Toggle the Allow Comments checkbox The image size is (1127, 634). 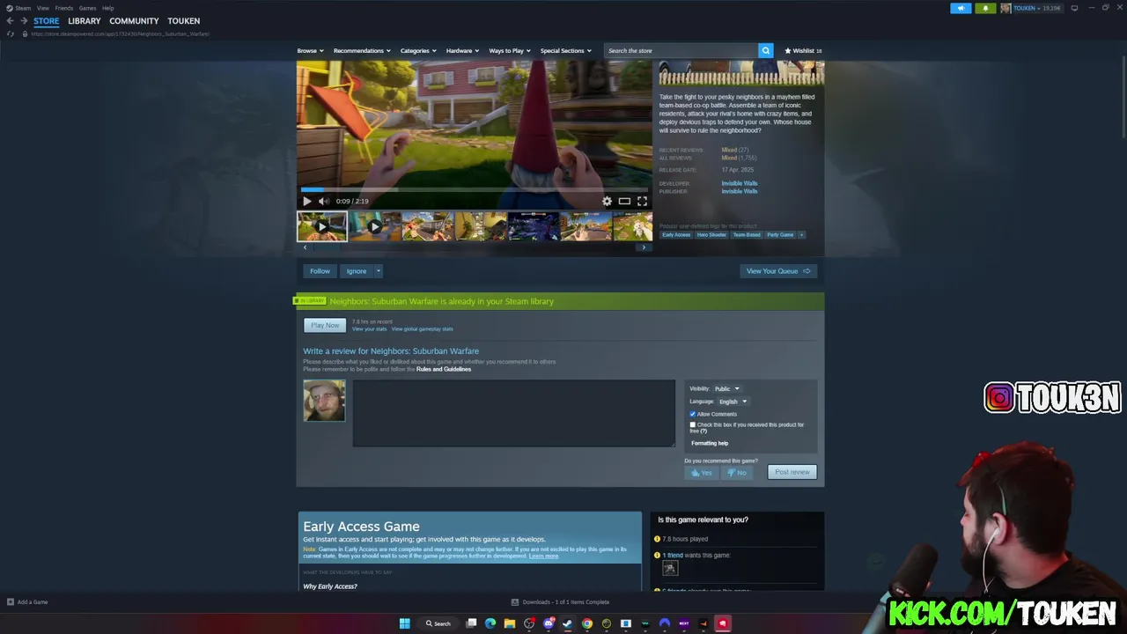[x=693, y=414]
